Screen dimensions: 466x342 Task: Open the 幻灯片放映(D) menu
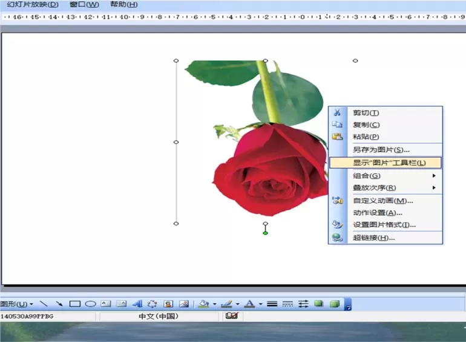pos(33,4)
